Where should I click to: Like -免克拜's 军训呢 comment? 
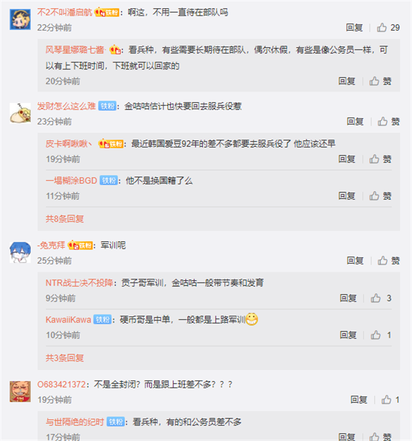tap(389, 261)
